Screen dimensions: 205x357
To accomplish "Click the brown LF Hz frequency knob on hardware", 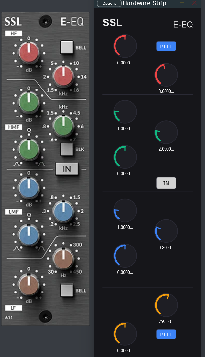I will (63, 258).
